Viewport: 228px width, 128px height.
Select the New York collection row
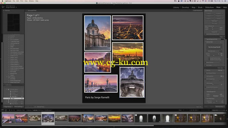[13, 96]
